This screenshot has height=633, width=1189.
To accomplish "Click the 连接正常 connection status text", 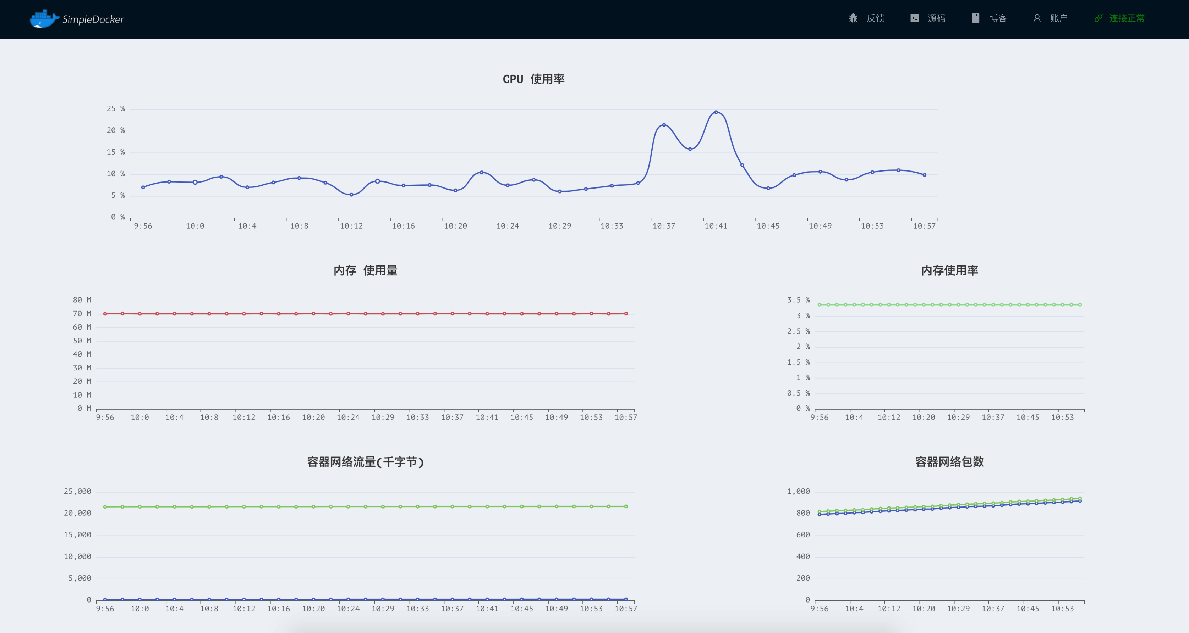I will click(x=1127, y=18).
